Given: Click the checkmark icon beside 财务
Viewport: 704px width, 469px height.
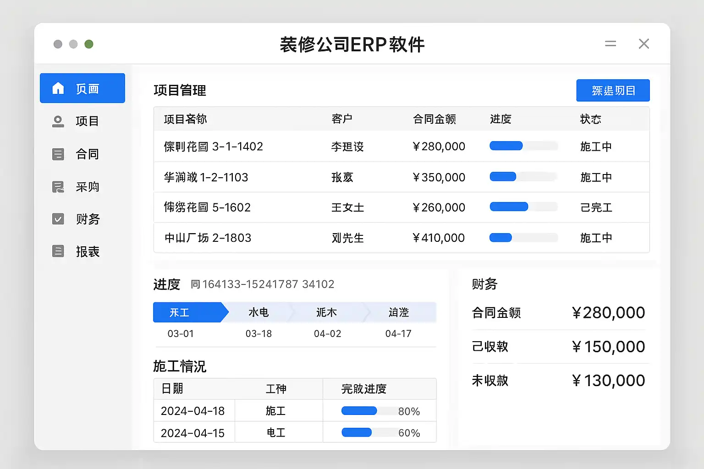Looking at the screenshot, I should pyautogui.click(x=58, y=219).
